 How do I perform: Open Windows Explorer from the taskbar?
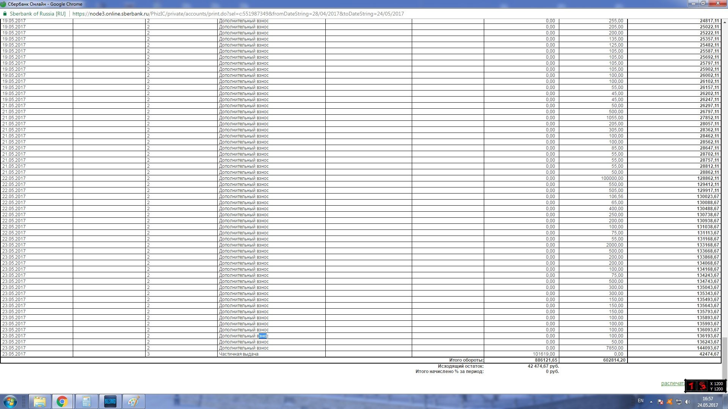tap(40, 401)
